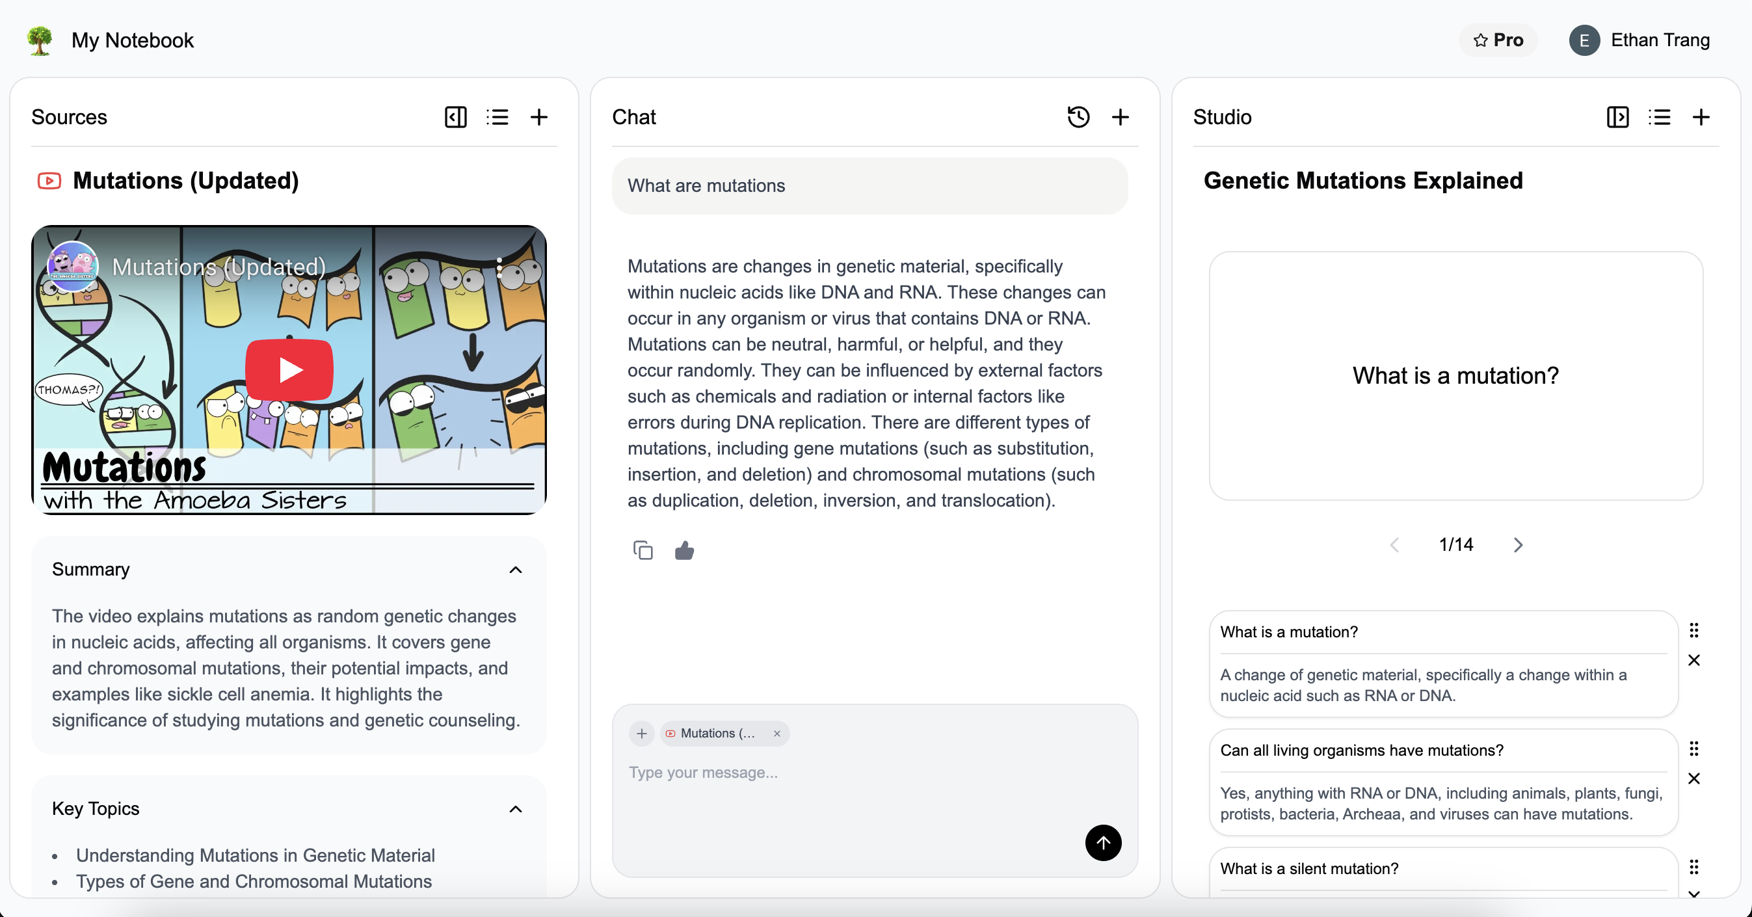Flip the 'What is a mutation?' flashcard
This screenshot has width=1752, height=917.
coord(1455,375)
